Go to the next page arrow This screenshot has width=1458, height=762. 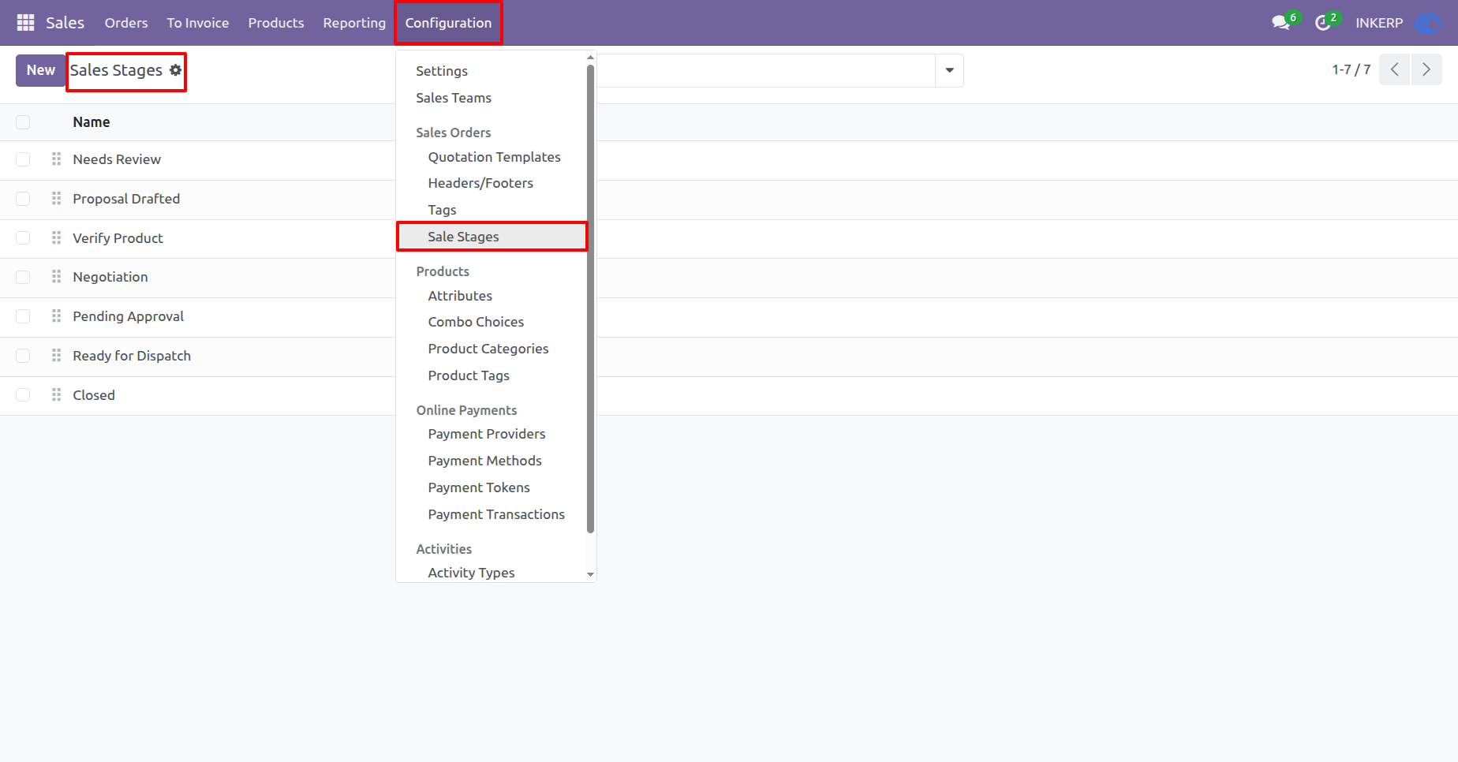1426,69
